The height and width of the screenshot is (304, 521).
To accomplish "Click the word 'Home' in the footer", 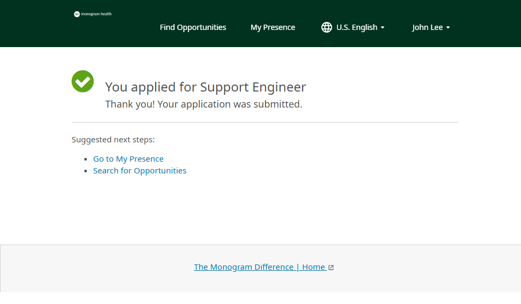I will [313, 267].
